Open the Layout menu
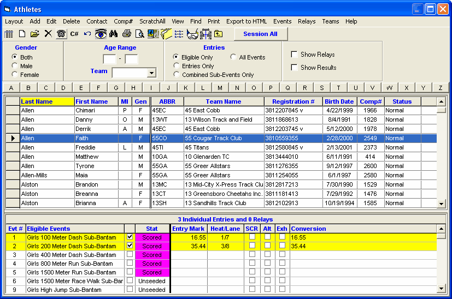452x299 pixels. tap(14, 21)
